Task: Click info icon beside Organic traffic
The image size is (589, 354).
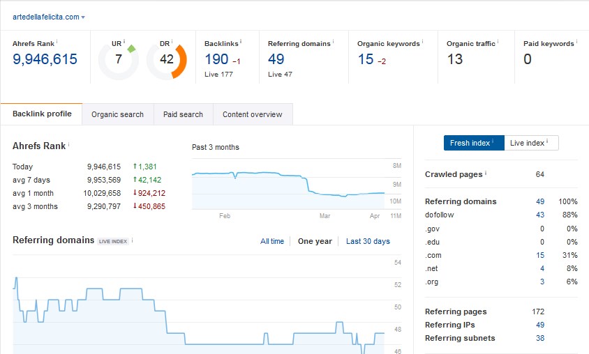Action: click(x=498, y=42)
